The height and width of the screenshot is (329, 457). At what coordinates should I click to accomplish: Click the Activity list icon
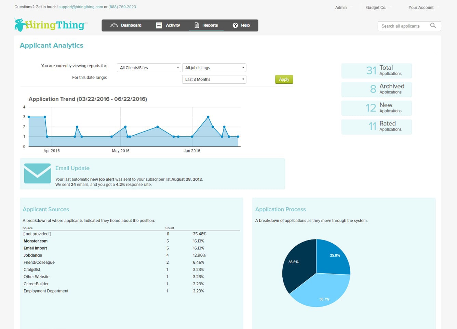pos(159,25)
